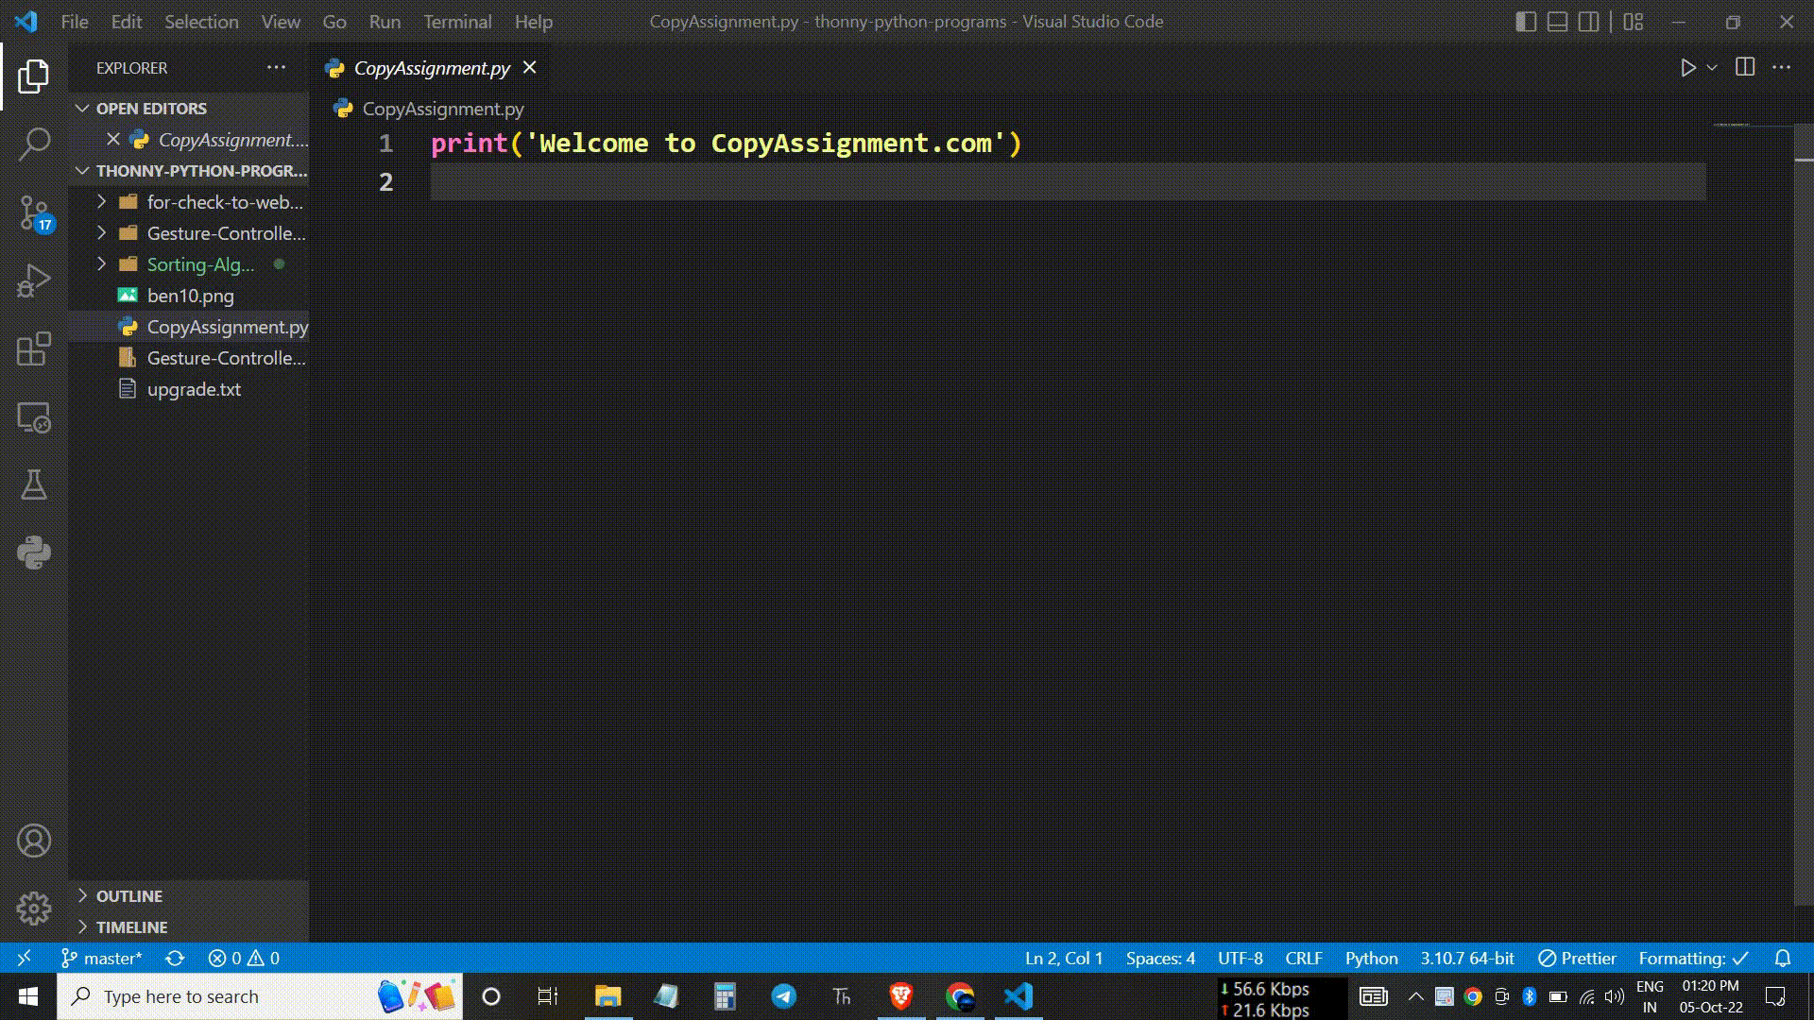The width and height of the screenshot is (1814, 1020).
Task: Select the Terminal menu item
Action: [457, 21]
